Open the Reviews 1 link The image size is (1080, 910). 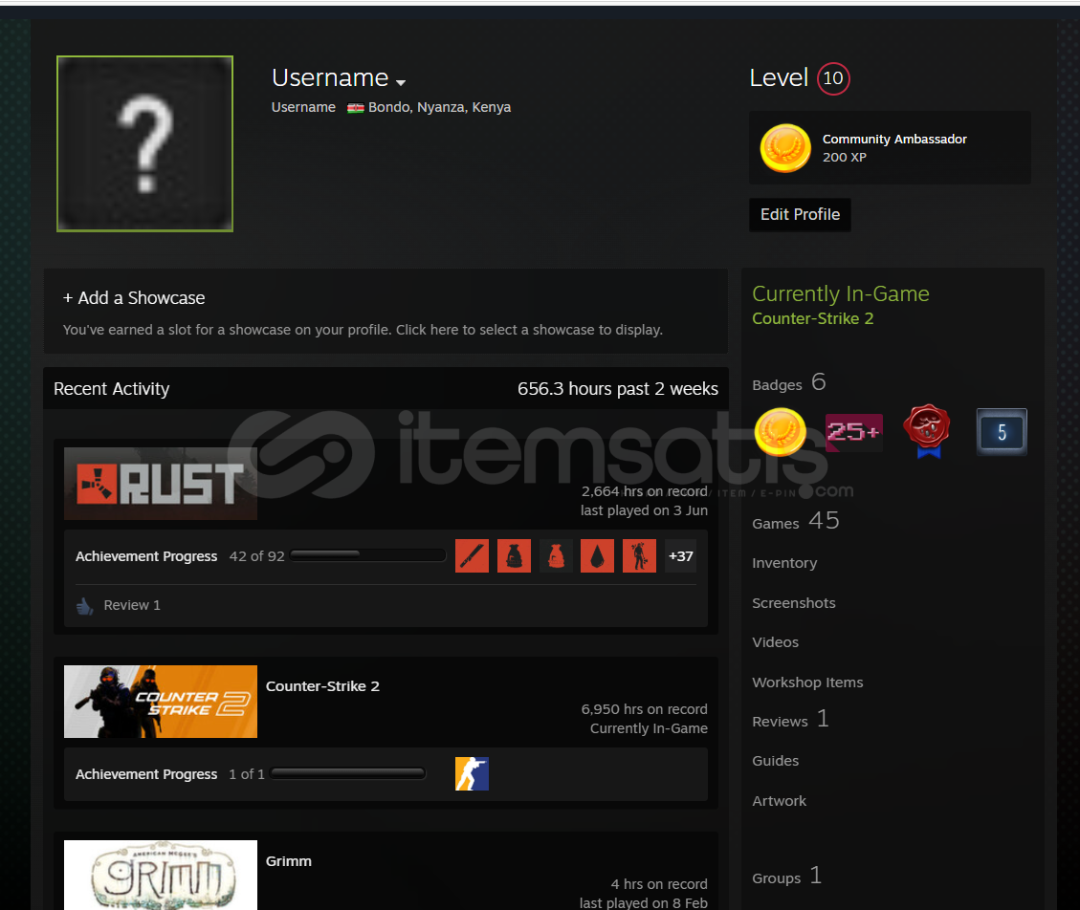(791, 720)
